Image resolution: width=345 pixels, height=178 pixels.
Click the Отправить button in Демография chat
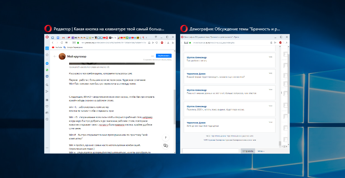(x=248, y=151)
